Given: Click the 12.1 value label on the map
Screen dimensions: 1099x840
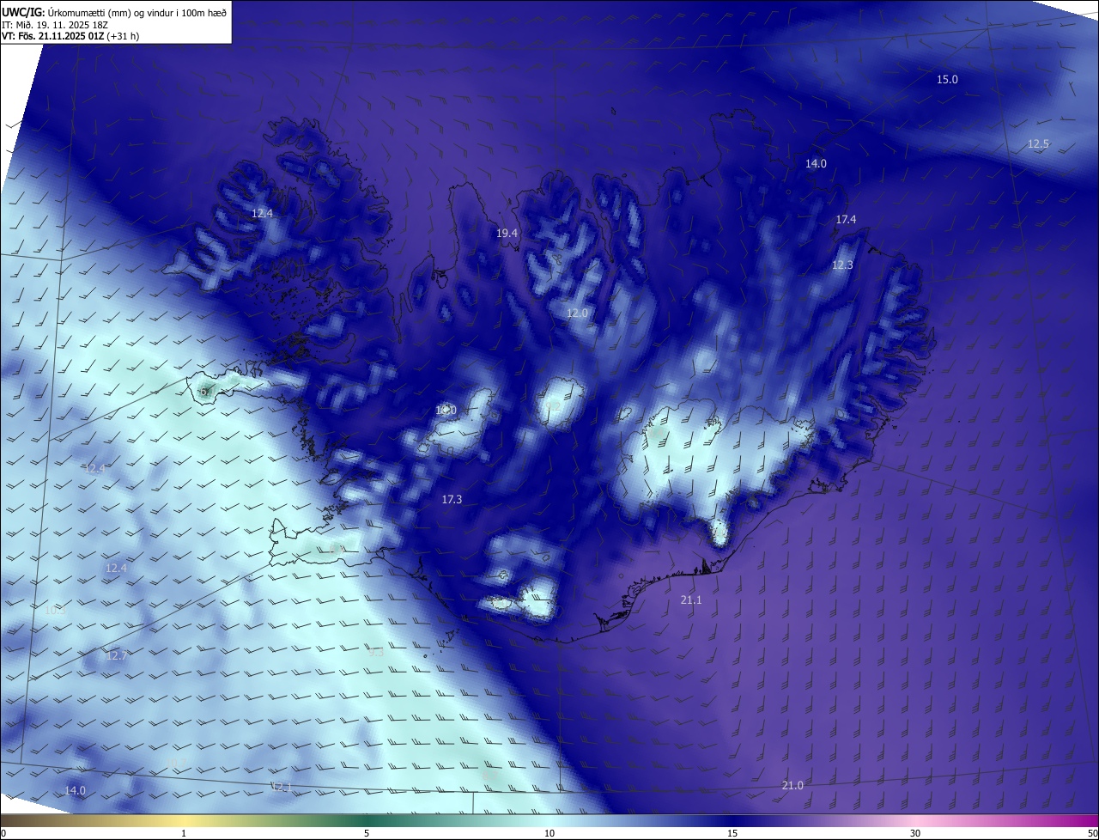Looking at the screenshot, I should coord(282,787).
